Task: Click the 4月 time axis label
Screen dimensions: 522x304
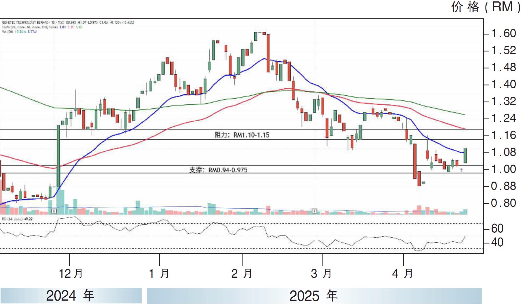Action: (x=403, y=273)
